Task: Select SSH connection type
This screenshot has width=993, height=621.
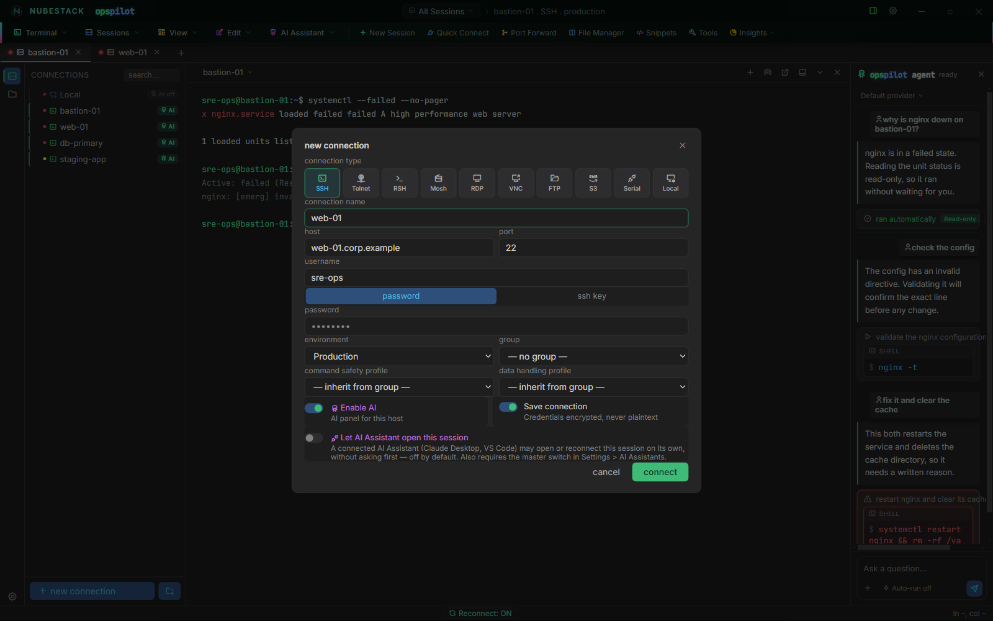Action: (322, 183)
